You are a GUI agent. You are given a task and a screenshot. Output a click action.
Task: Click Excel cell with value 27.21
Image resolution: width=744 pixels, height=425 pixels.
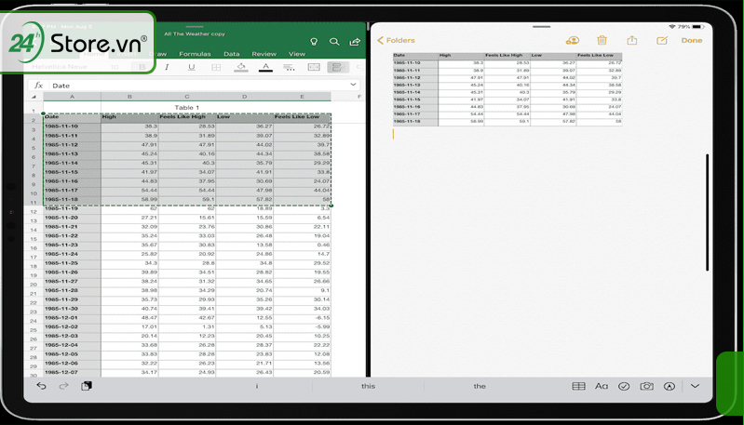(x=129, y=218)
